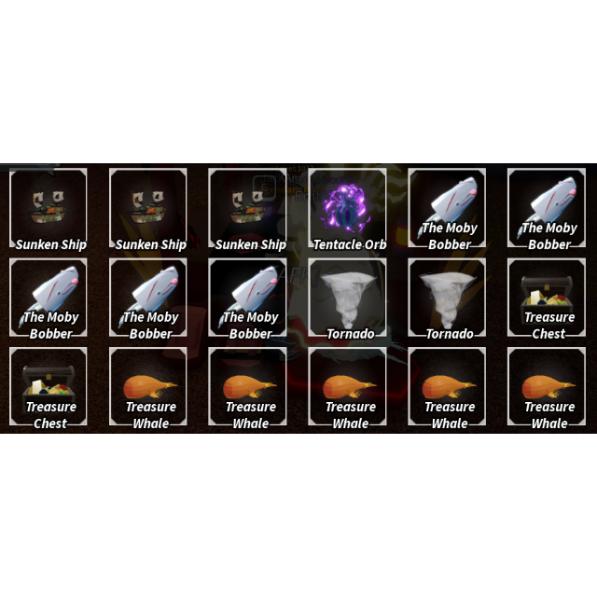
Task: Select the Treasure Whale in the bottom row's third column
Action: [x=247, y=386]
